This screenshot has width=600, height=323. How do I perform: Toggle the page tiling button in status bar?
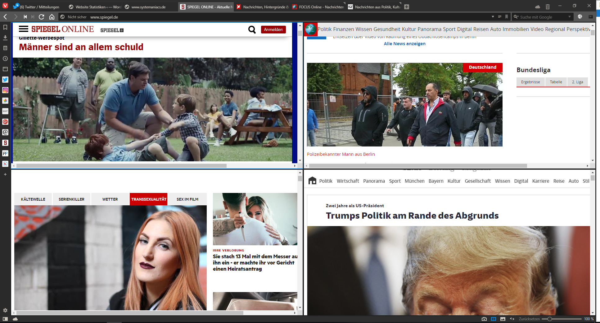tap(494, 319)
